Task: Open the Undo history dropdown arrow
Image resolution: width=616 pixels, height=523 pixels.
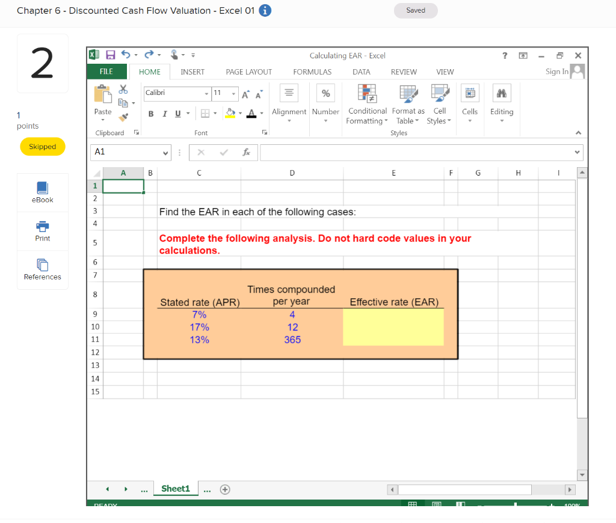Action: point(136,55)
